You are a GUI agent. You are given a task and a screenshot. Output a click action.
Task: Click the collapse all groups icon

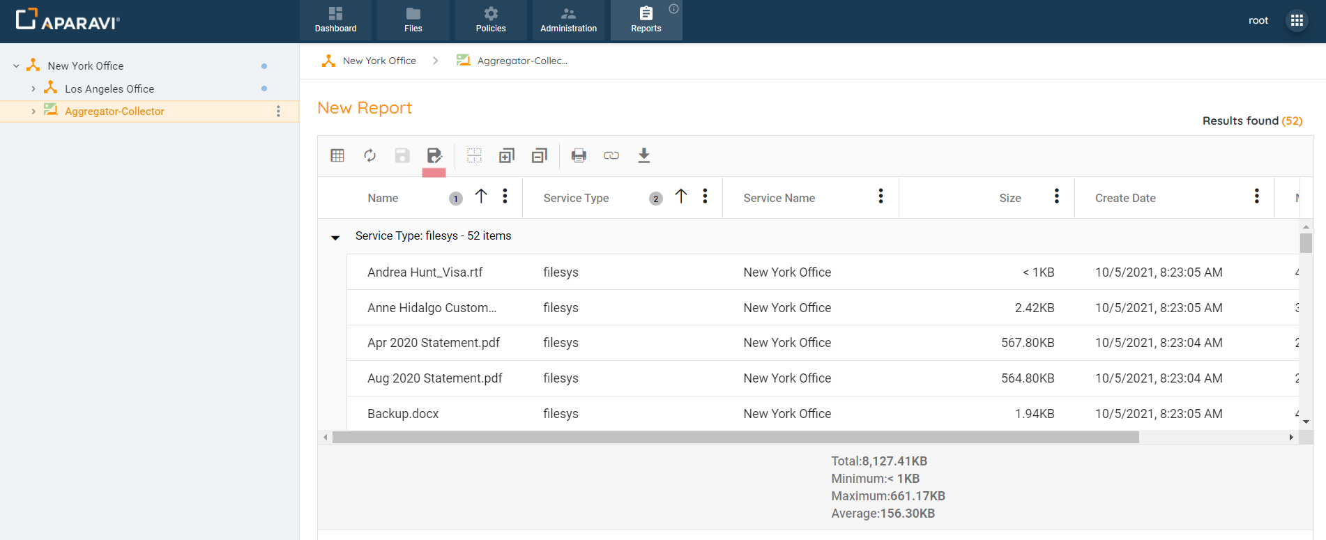(539, 155)
